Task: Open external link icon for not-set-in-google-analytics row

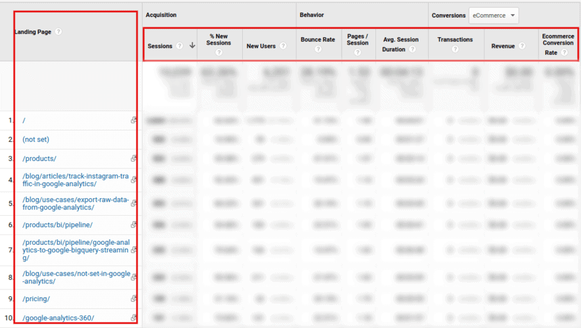Action: [x=134, y=277]
